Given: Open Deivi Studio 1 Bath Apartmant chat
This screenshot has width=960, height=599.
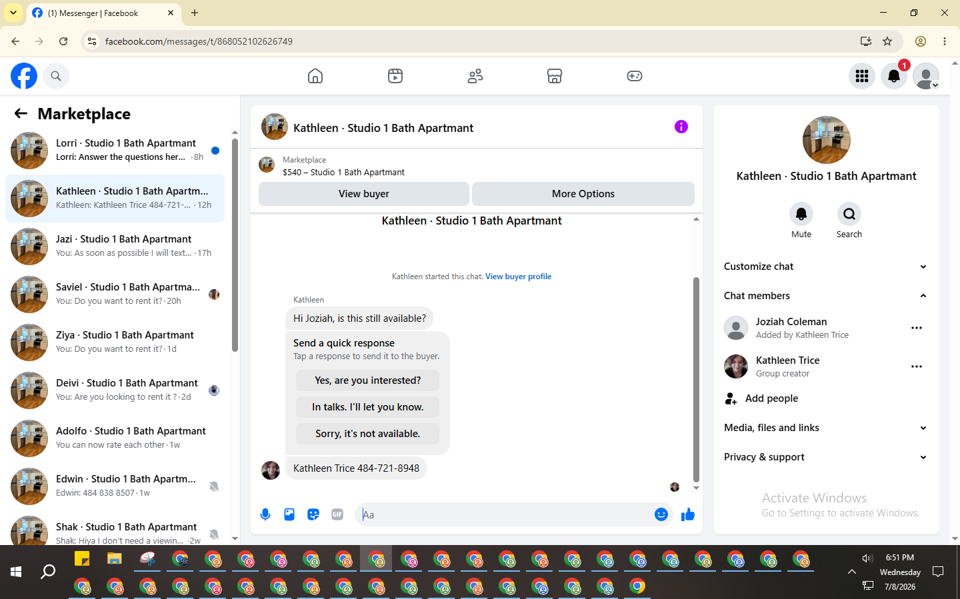Looking at the screenshot, I should click(115, 390).
